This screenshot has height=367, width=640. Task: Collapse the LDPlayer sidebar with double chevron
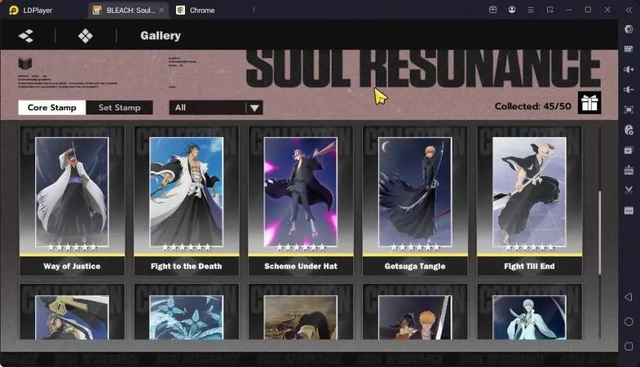(x=628, y=10)
